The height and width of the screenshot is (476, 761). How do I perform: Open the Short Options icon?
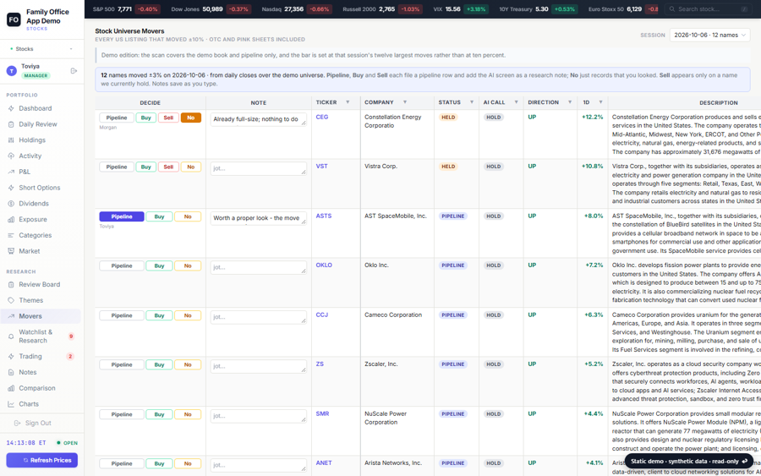(x=11, y=188)
